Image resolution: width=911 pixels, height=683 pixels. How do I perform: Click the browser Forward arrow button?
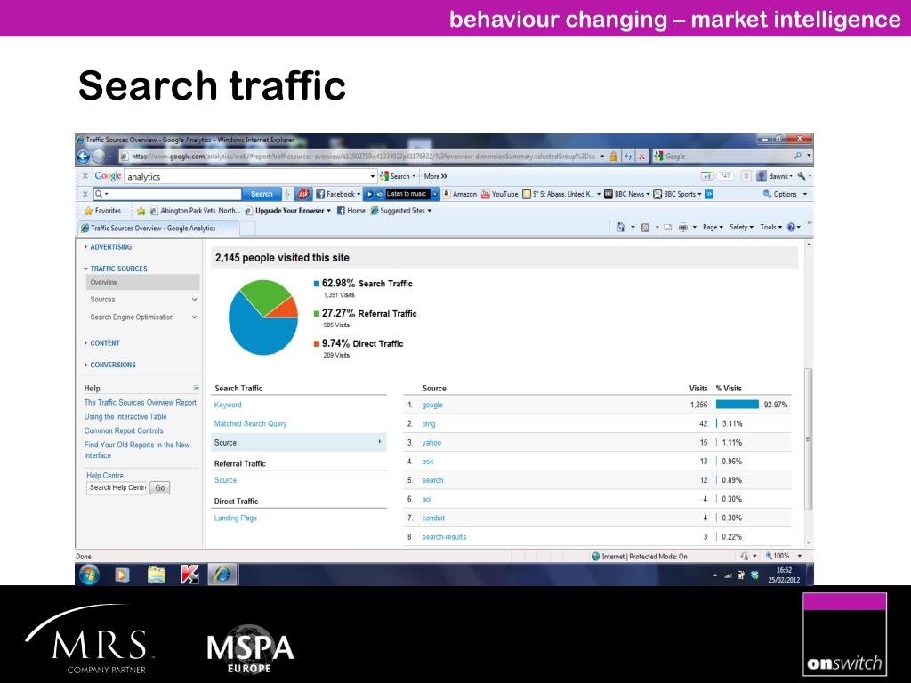pyautogui.click(x=99, y=157)
